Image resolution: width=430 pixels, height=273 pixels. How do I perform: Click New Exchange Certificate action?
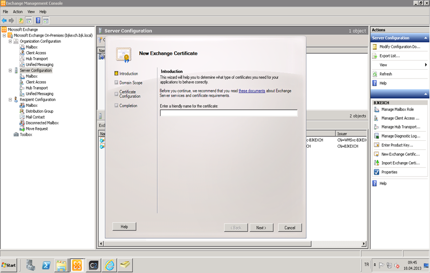coord(400,154)
